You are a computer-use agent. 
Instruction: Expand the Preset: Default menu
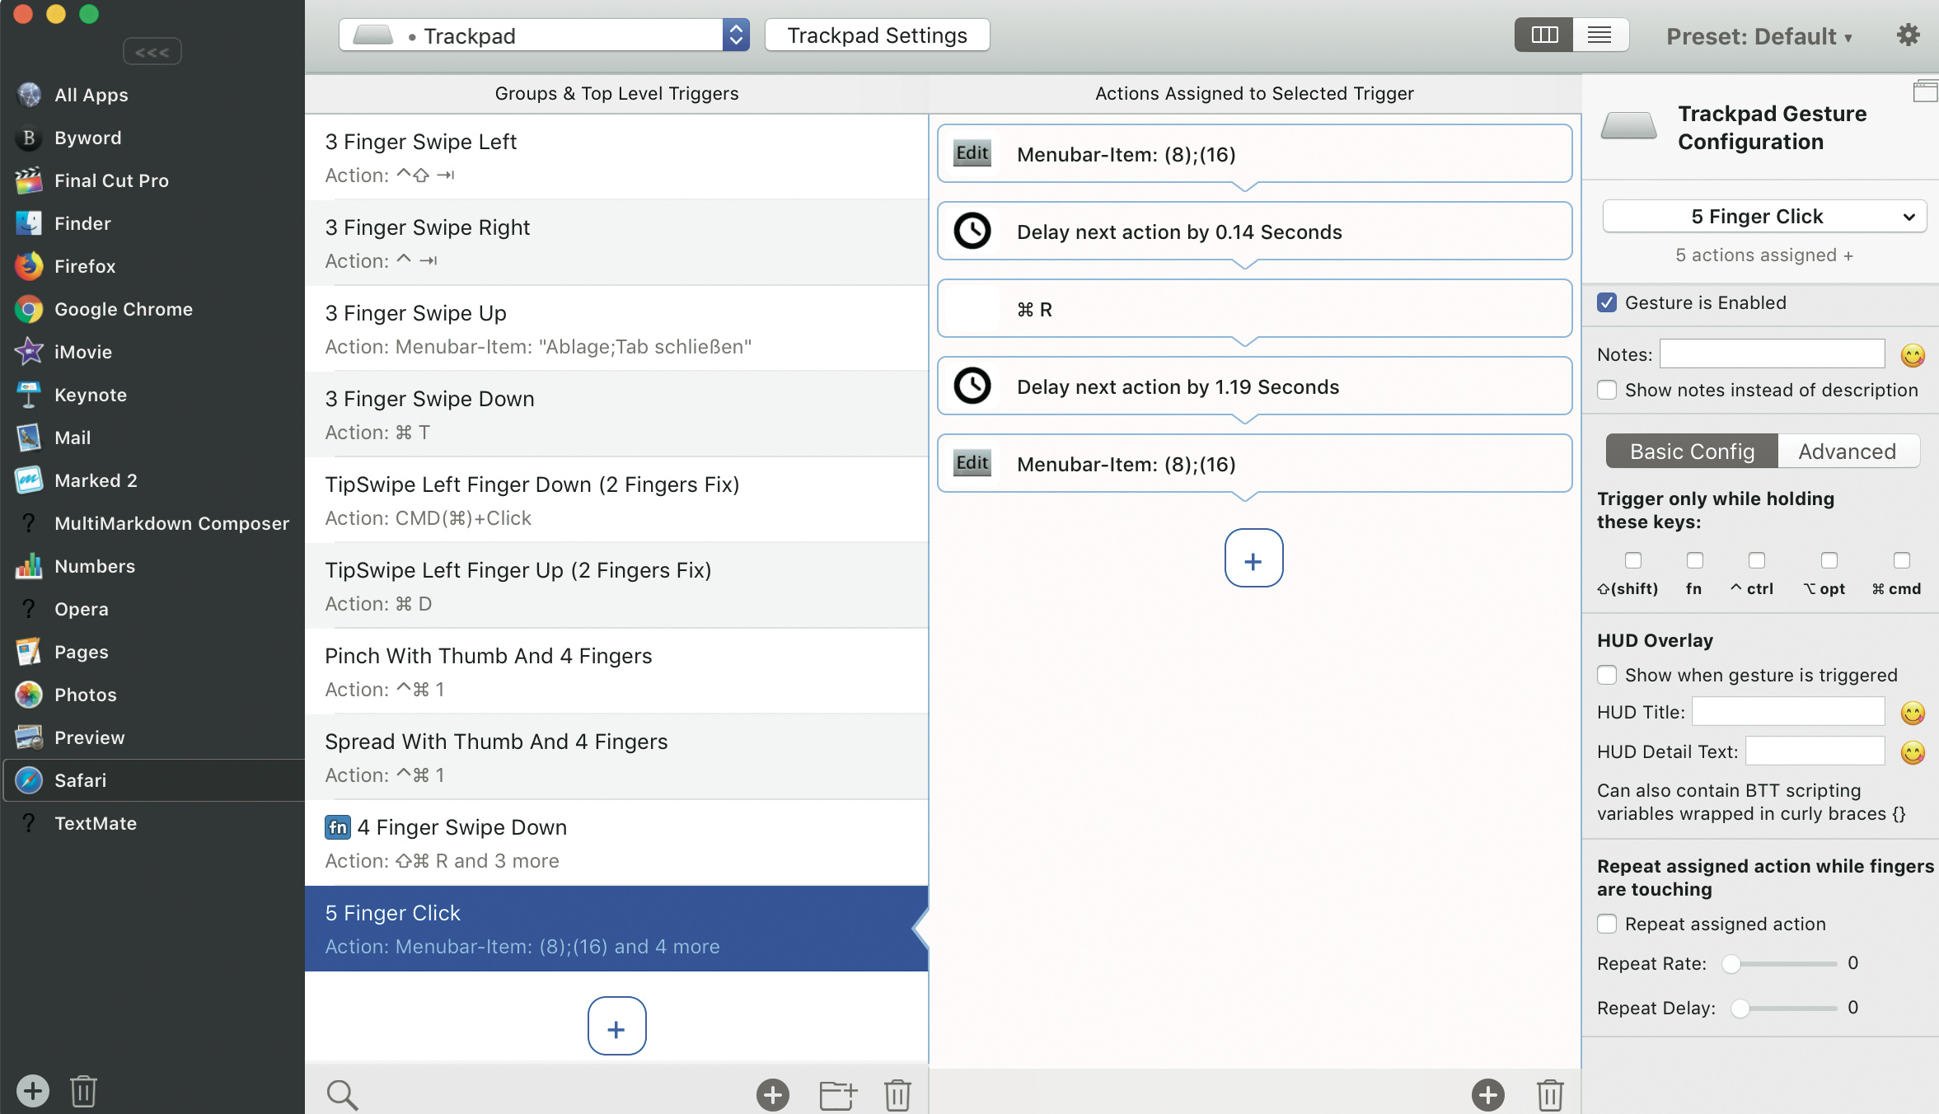point(1759,36)
